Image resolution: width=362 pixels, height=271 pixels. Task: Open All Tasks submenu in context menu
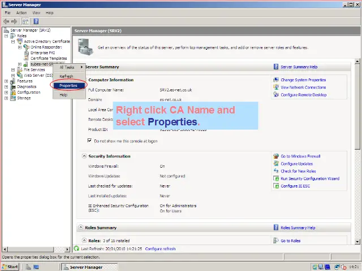[x=69, y=67]
